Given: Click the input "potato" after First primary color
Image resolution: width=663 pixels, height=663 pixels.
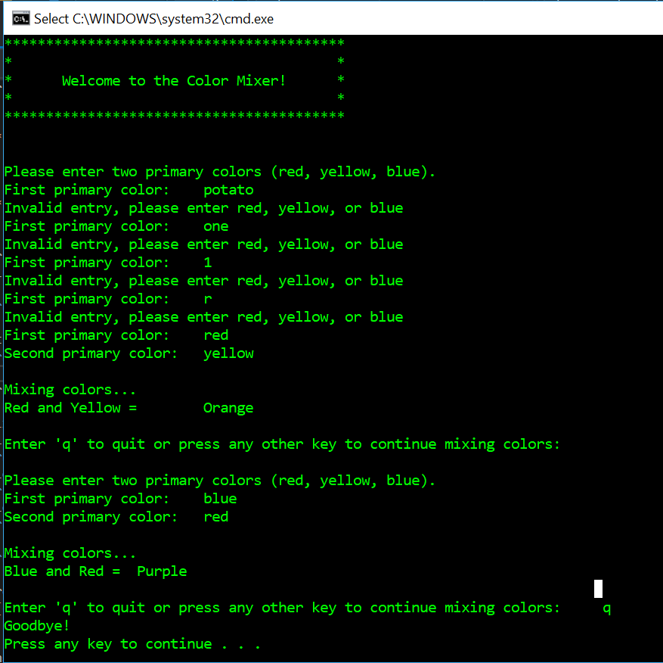Looking at the screenshot, I should [228, 190].
